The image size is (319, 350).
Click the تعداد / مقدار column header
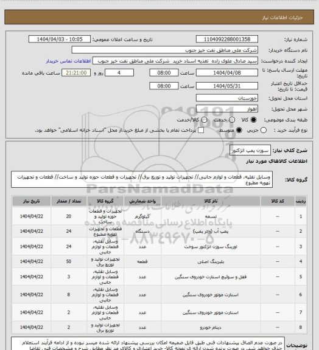click(x=69, y=201)
